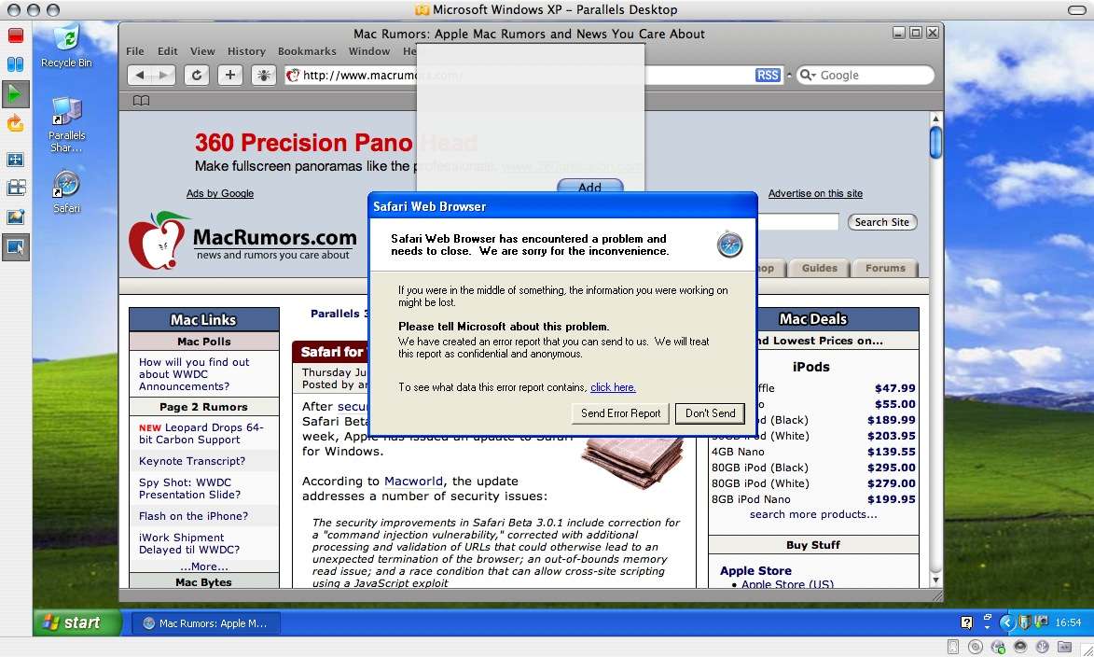Click the network connection icon in system tray
The image size is (1094, 657).
coord(1041,622)
